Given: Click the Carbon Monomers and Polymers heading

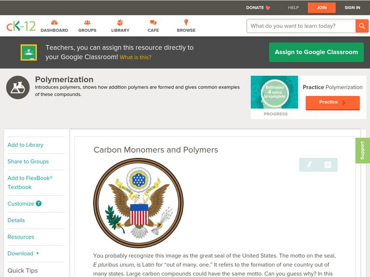Looking at the screenshot, I should point(156,150).
